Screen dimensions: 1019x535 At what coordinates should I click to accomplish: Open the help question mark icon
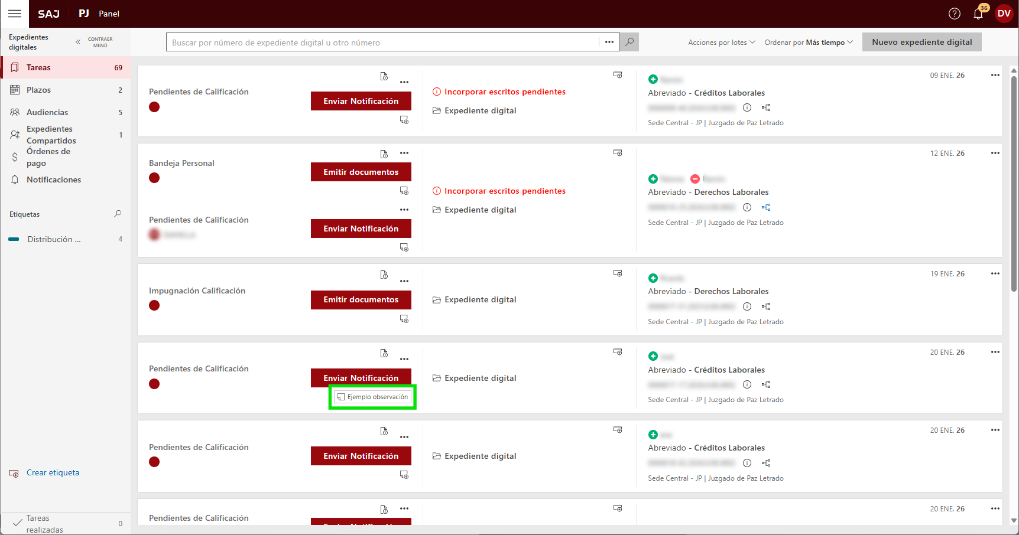[x=954, y=14]
